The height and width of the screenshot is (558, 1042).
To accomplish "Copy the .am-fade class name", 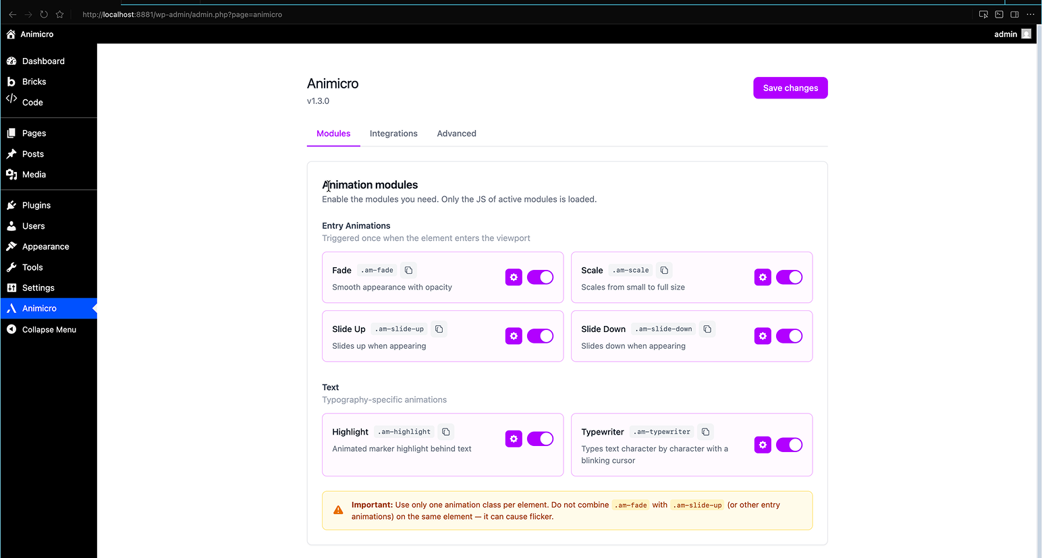I will 408,271.
